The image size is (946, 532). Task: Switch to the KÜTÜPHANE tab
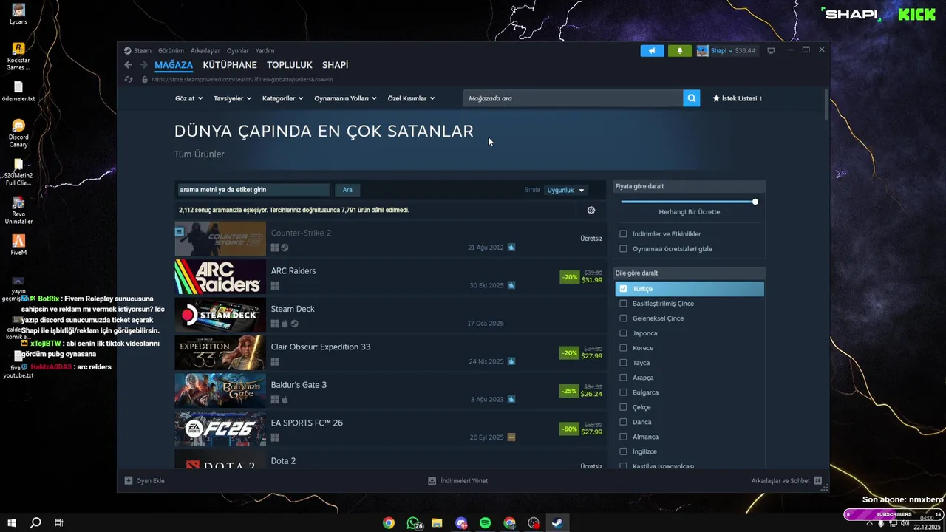pyautogui.click(x=230, y=65)
